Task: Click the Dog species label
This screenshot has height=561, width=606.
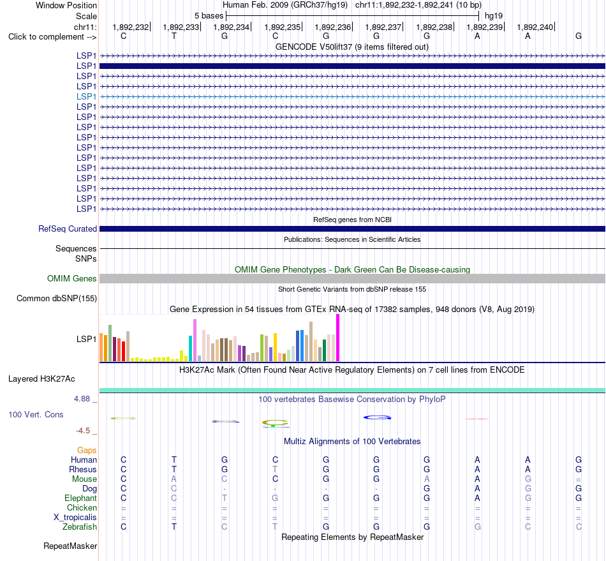Action: [x=89, y=489]
